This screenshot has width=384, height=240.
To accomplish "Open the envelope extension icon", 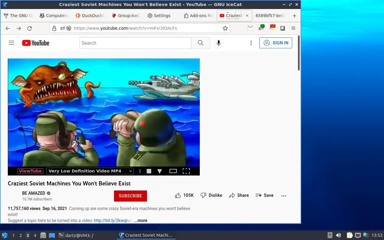I will tap(250, 28).
